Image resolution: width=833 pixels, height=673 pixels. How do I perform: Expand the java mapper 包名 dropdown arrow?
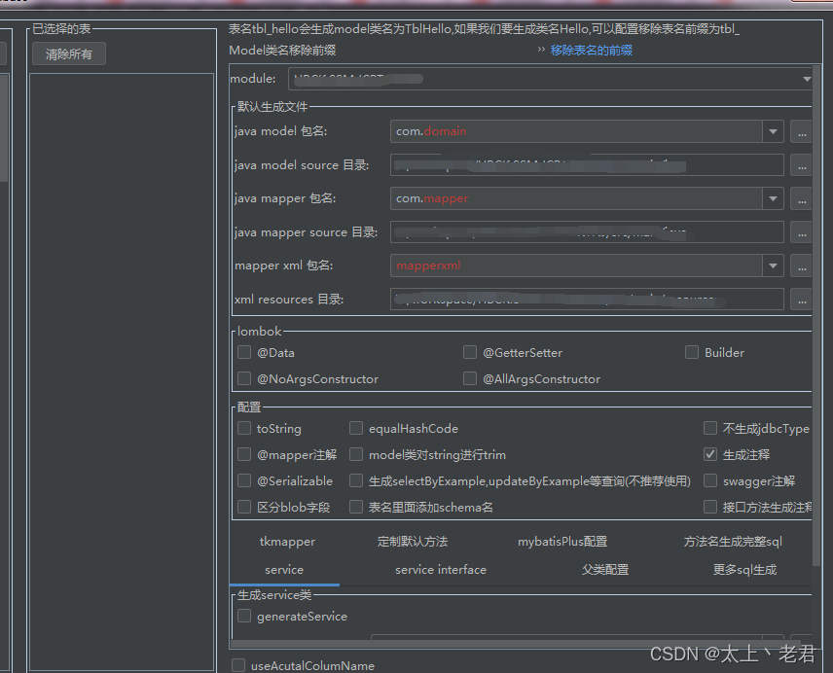773,198
